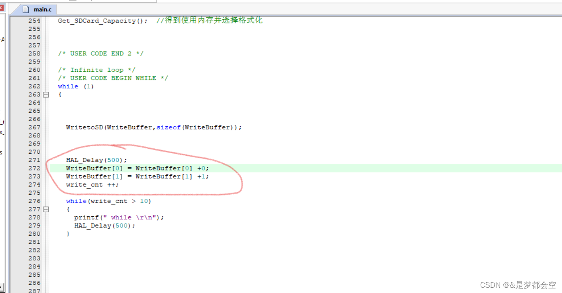Click line number 276 in the gutter
Image resolution: width=562 pixels, height=293 pixels.
tap(34, 201)
